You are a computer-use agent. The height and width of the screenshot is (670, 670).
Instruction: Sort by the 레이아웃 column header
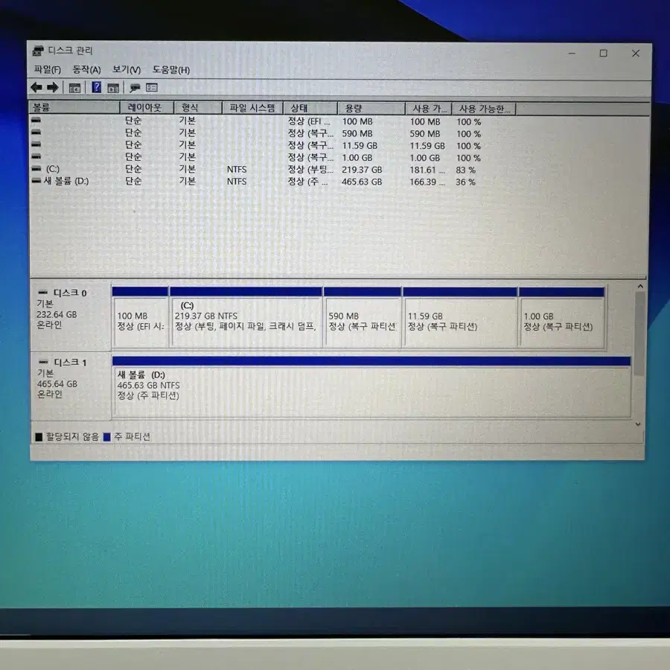coord(147,107)
